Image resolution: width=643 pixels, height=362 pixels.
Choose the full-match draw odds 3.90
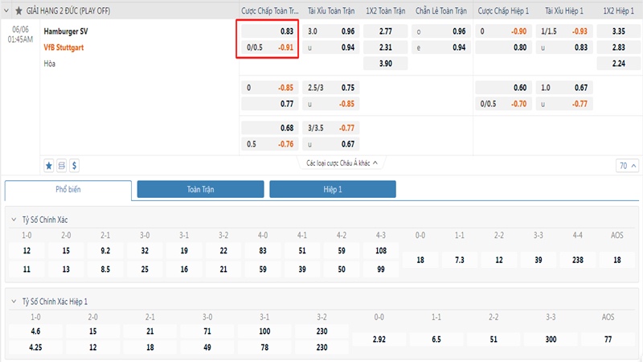(386, 64)
